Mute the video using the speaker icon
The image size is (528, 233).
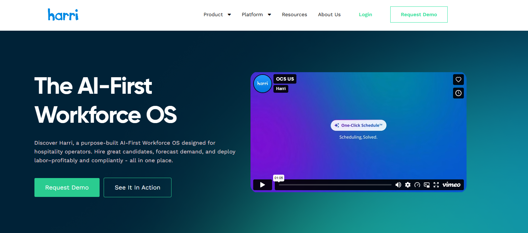[398, 185]
